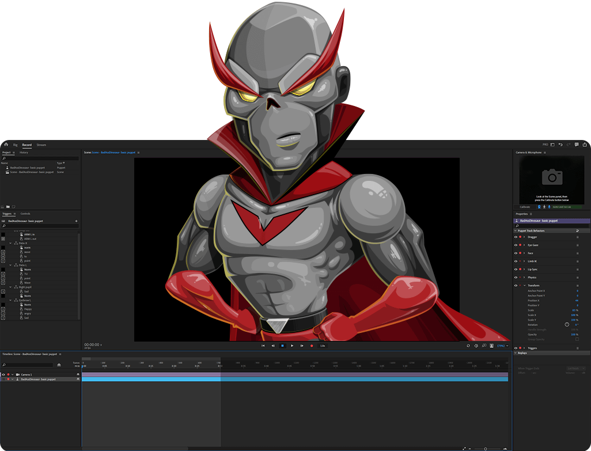Switch to the Rig workspace tab
The height and width of the screenshot is (451, 591).
click(x=16, y=145)
